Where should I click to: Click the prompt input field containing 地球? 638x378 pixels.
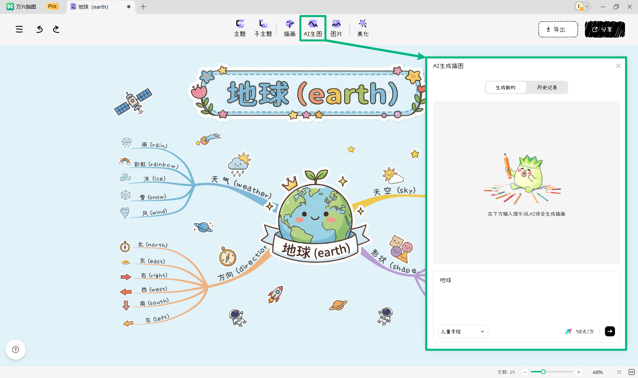pyautogui.click(x=526, y=297)
